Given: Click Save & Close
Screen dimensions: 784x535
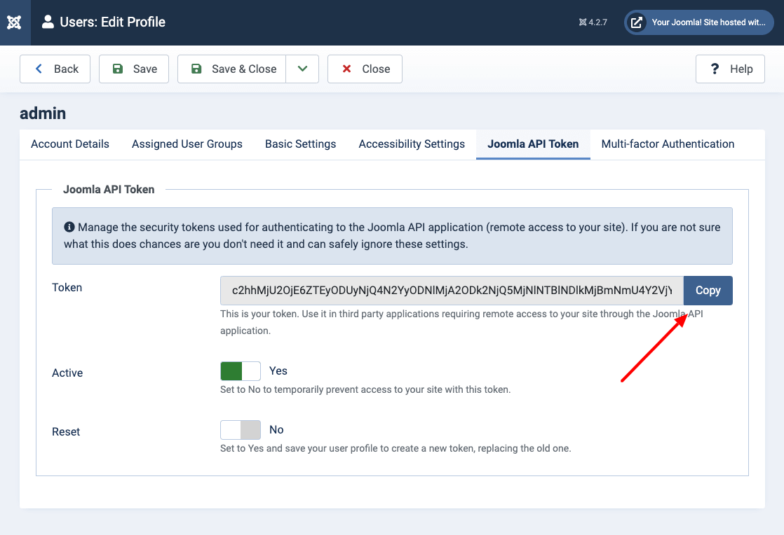Looking at the screenshot, I should pos(232,69).
